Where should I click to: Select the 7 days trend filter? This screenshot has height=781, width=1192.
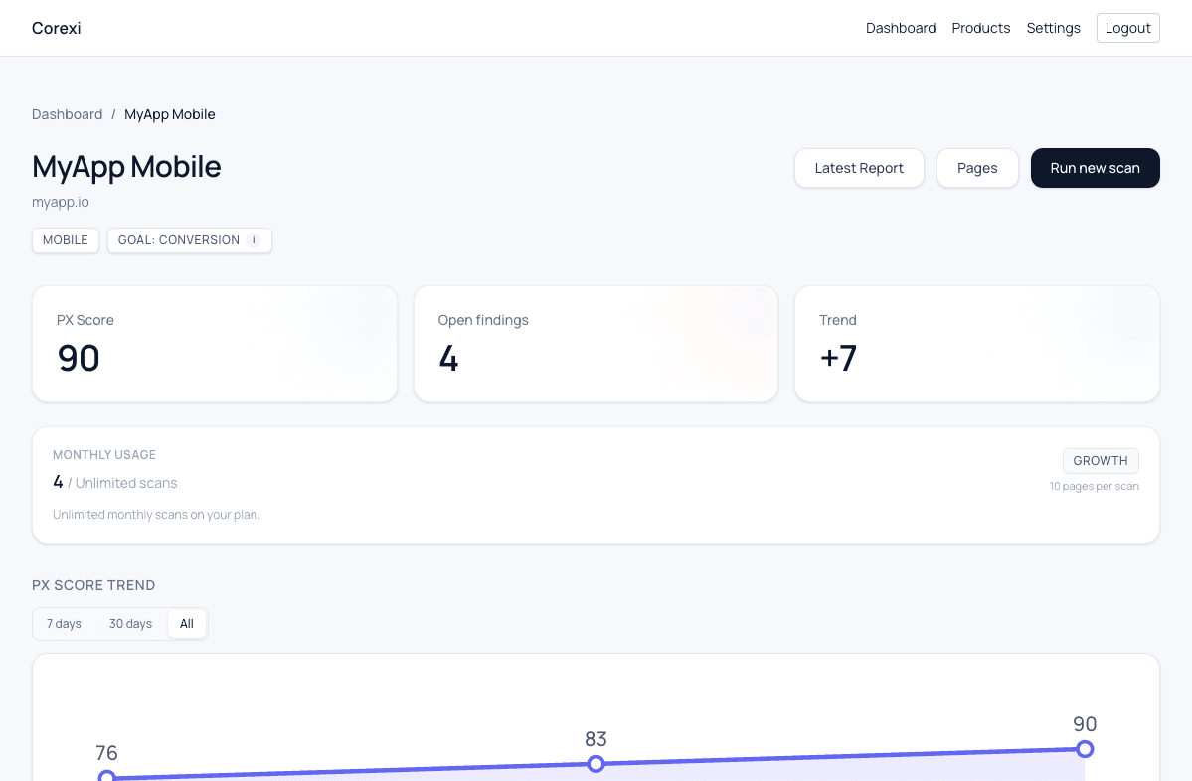64,623
